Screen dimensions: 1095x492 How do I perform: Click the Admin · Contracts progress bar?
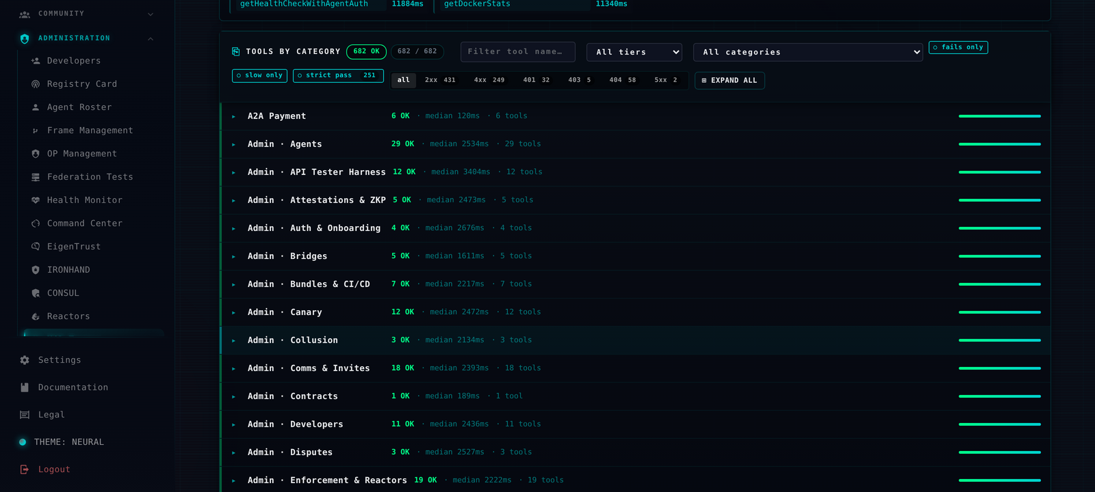[x=1000, y=396]
